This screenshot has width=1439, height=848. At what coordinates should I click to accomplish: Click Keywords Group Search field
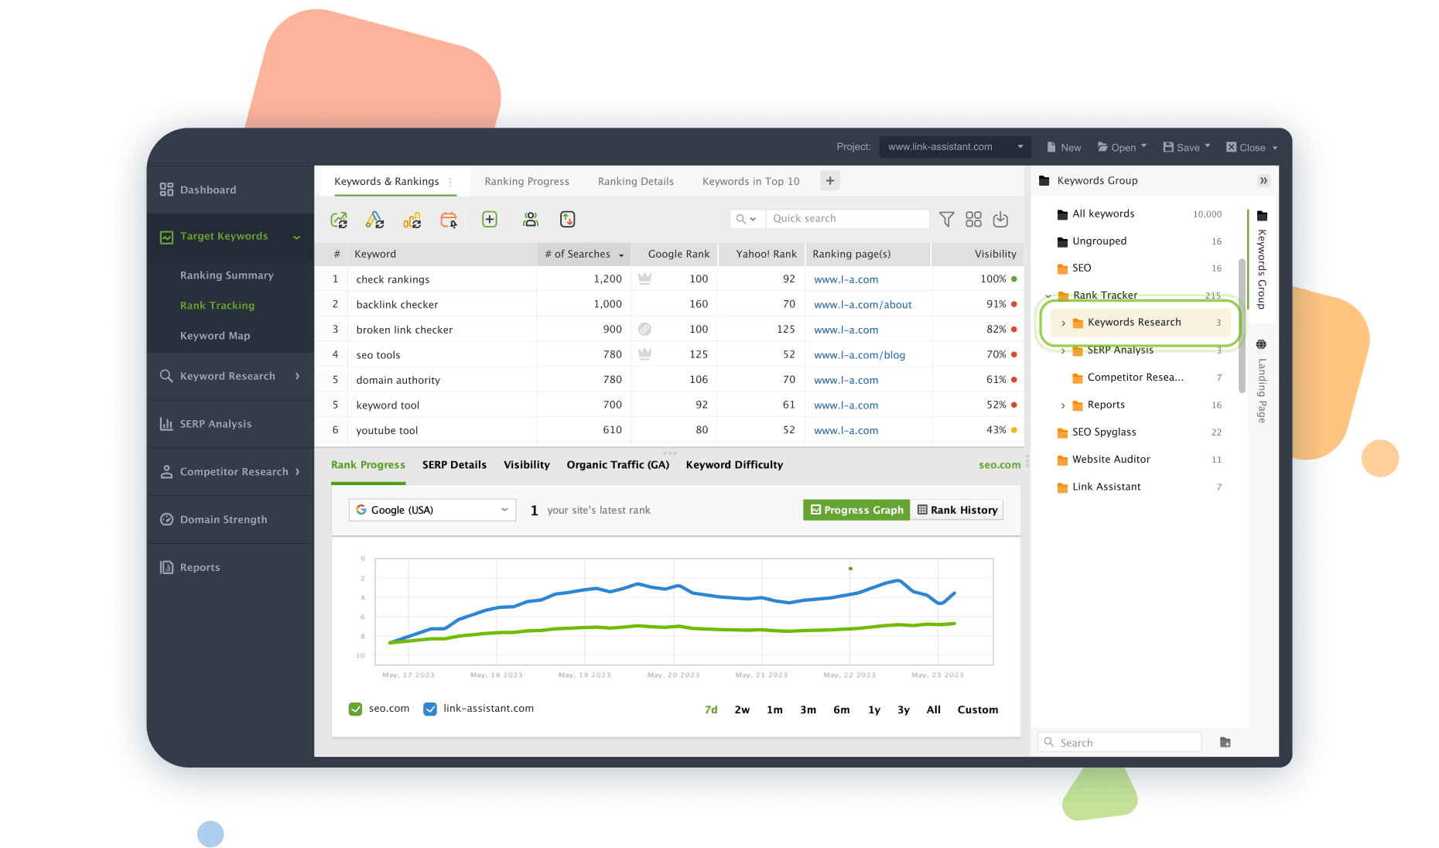click(x=1119, y=743)
